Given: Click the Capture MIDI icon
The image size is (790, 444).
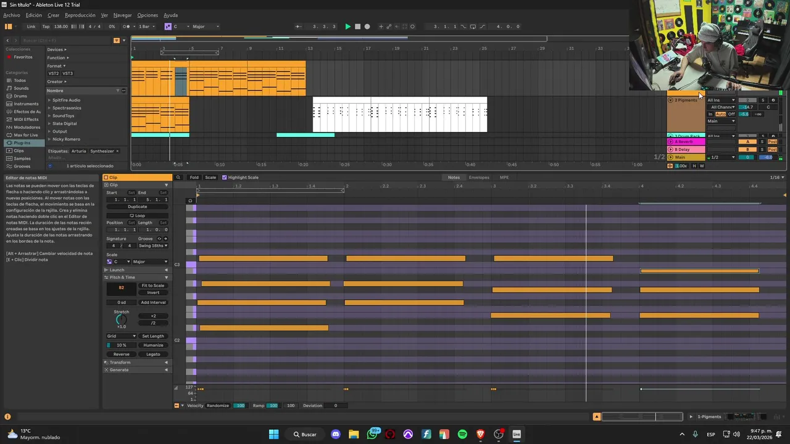Looking at the screenshot, I should [405, 27].
